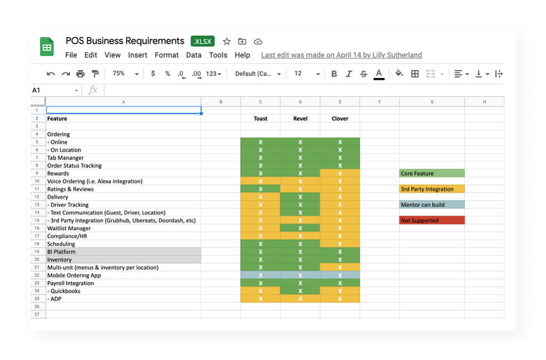Select the Toast column heading cell
The height and width of the screenshot is (360, 546).
coord(260,118)
